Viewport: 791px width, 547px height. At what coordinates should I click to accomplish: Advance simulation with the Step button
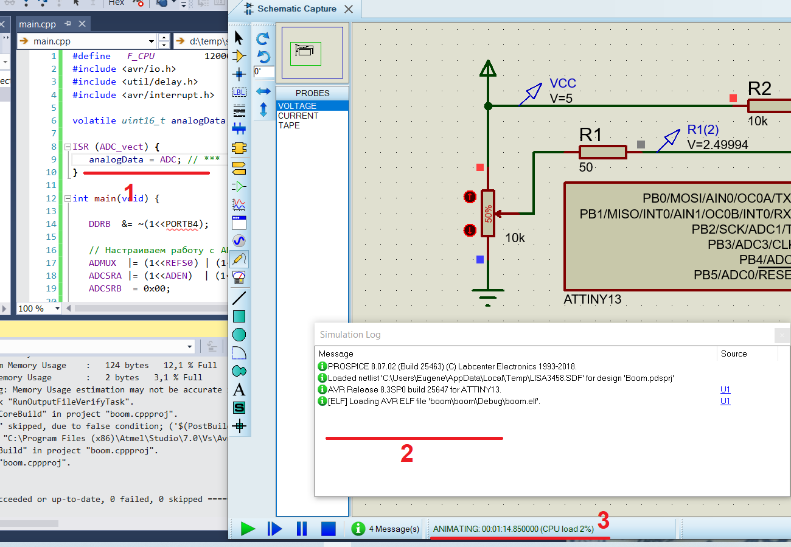274,529
